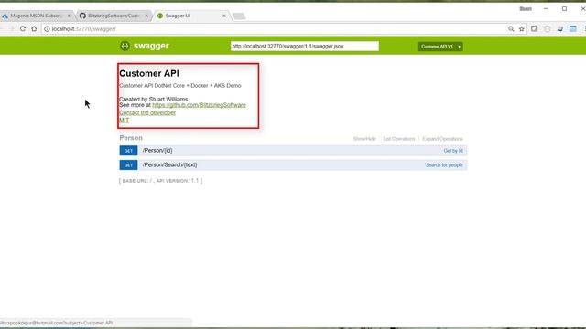Click Show/Hide for Person
Screen dimensions: 586x329
click(364, 139)
